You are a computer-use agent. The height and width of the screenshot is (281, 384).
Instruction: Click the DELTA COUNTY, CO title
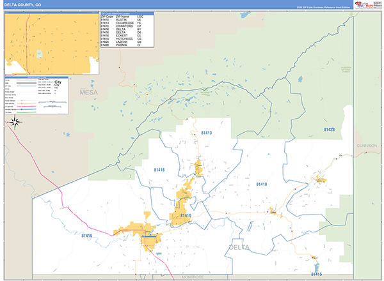tap(23, 4)
